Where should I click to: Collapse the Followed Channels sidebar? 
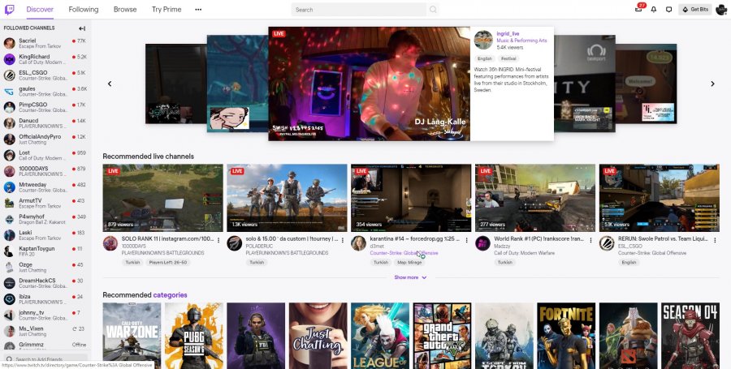coord(82,28)
